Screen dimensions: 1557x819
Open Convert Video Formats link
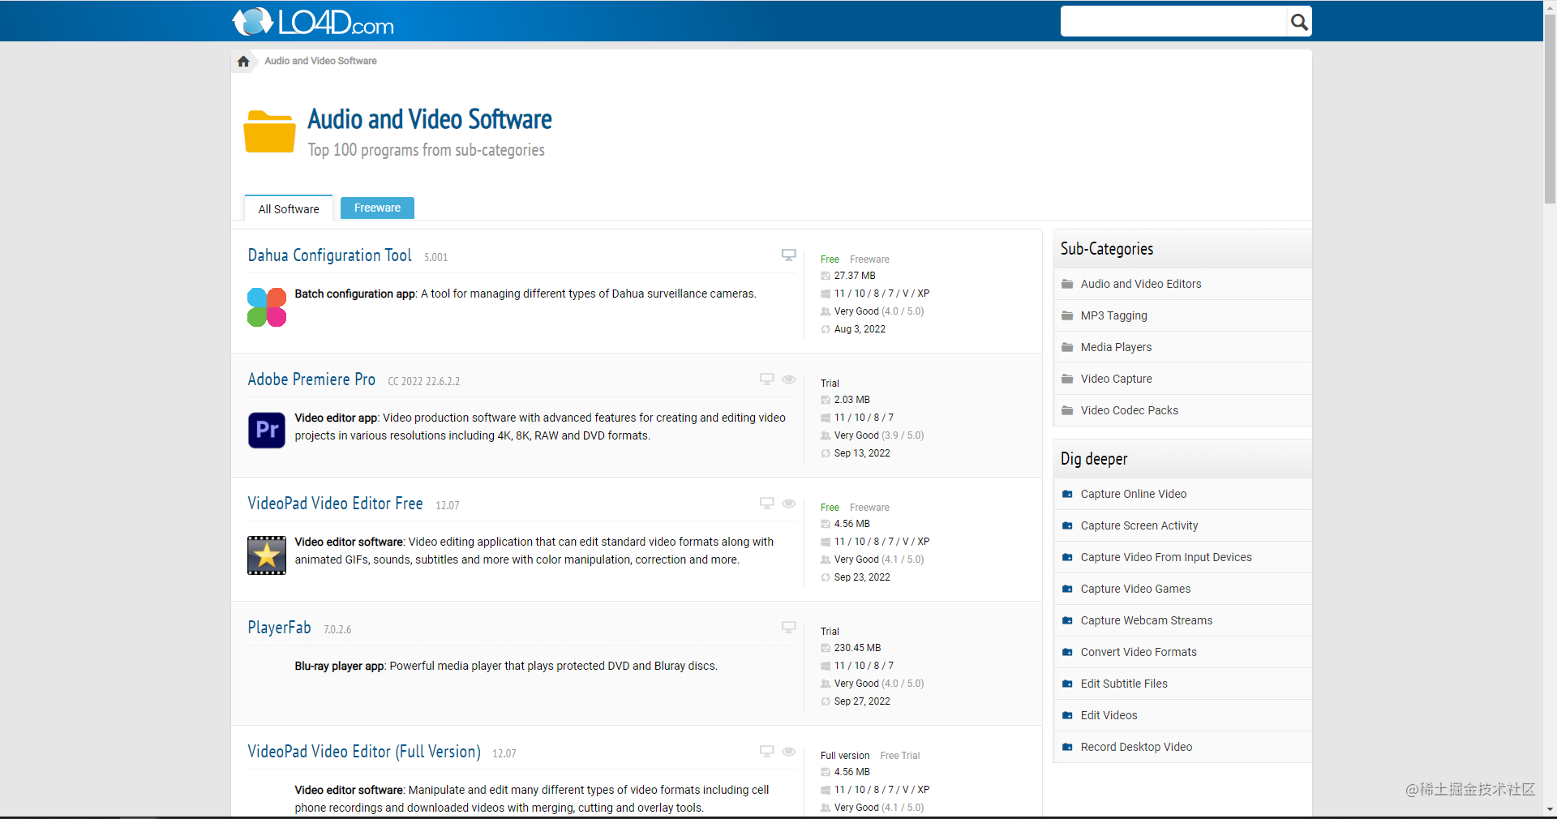1138,652
